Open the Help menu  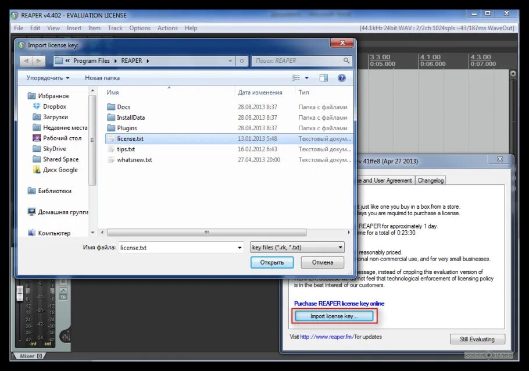click(191, 28)
